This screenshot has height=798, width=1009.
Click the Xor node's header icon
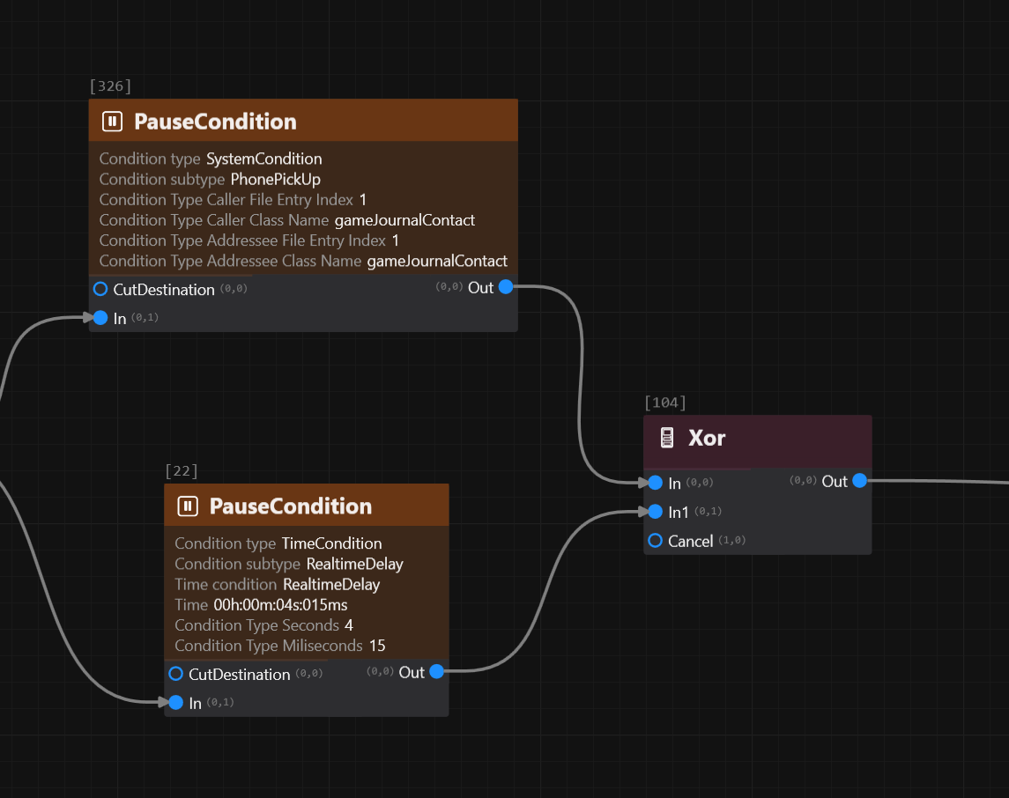coord(667,438)
